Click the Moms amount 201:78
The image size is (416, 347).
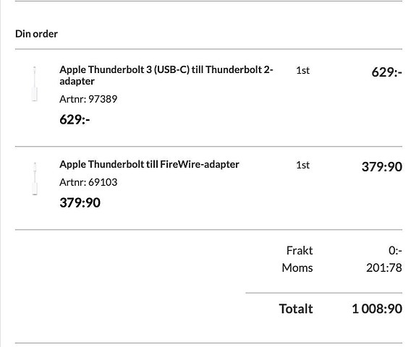(x=384, y=267)
